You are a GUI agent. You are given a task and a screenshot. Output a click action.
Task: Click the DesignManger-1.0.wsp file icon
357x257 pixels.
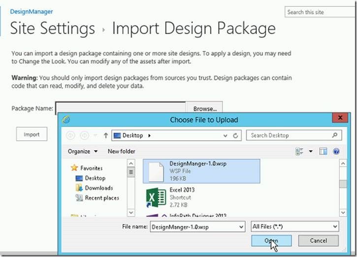point(156,172)
